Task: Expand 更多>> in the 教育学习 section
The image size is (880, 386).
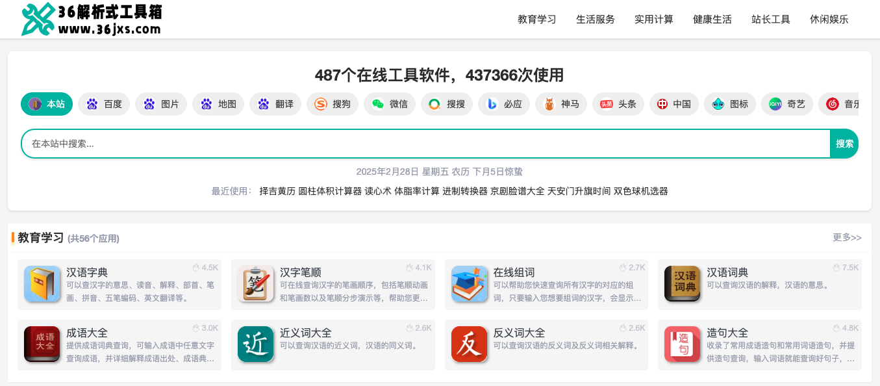Action: click(847, 238)
